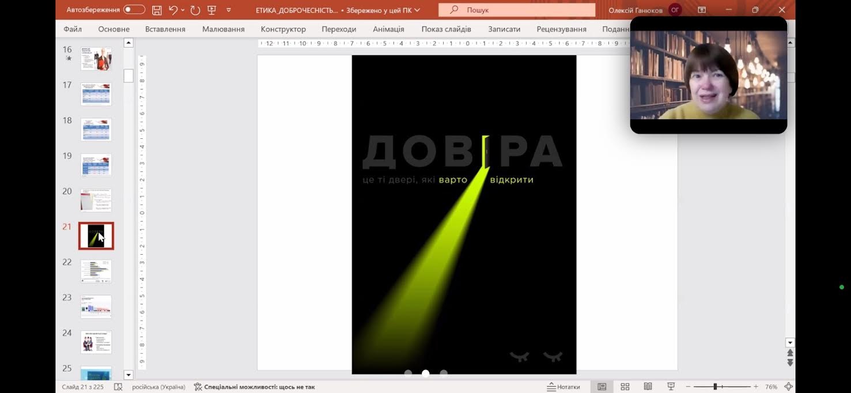Switch to the Анімація tab
851x393 pixels.
(x=388, y=29)
